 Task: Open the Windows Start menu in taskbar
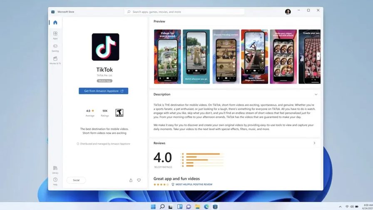(x=153, y=207)
